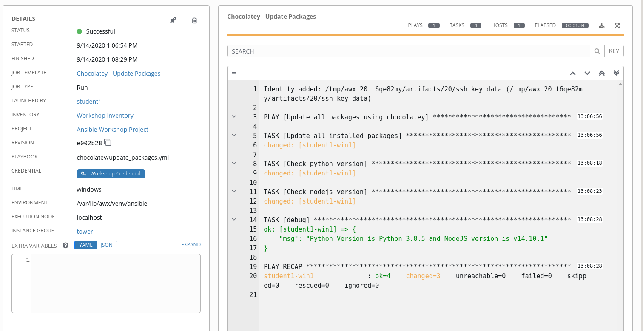Click the execution node localhost value
Screen dimensions: 643x331
(89, 218)
